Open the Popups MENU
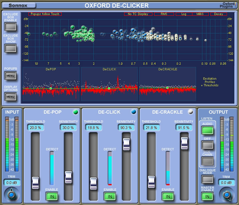 (x=10, y=76)
